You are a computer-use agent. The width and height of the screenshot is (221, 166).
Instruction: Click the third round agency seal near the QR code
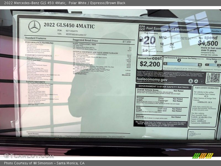coord(202,81)
